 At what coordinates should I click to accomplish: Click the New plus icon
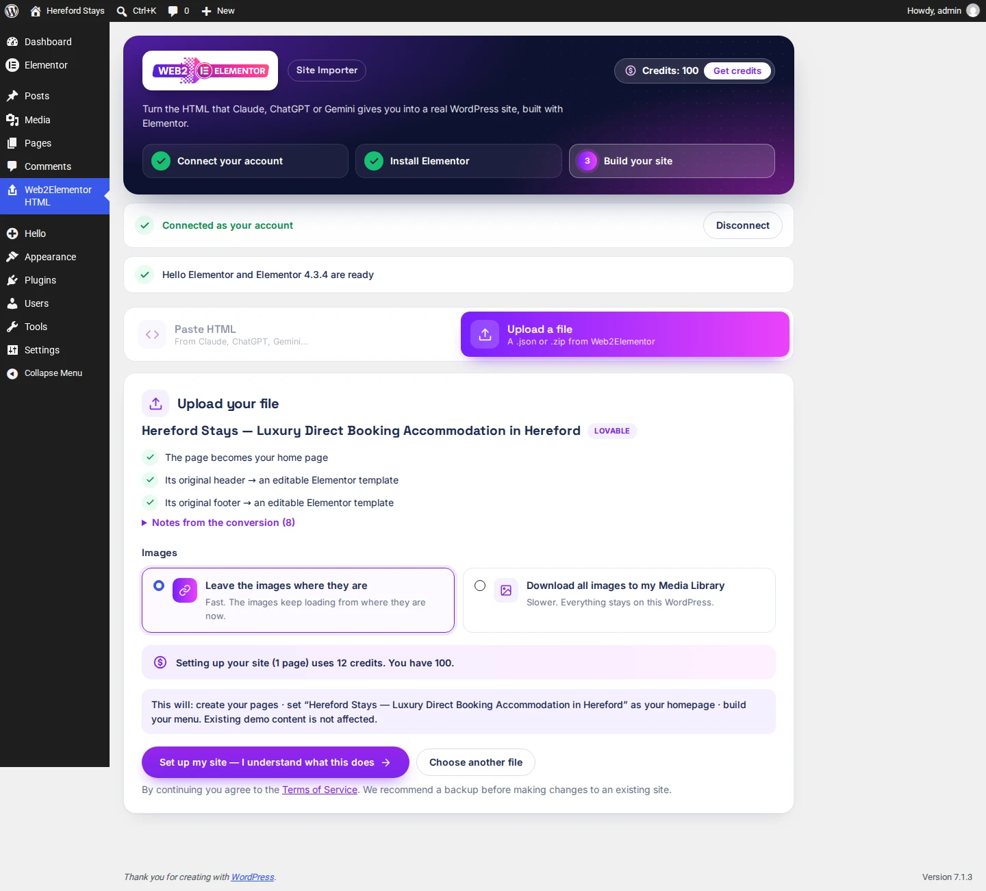[x=206, y=11]
